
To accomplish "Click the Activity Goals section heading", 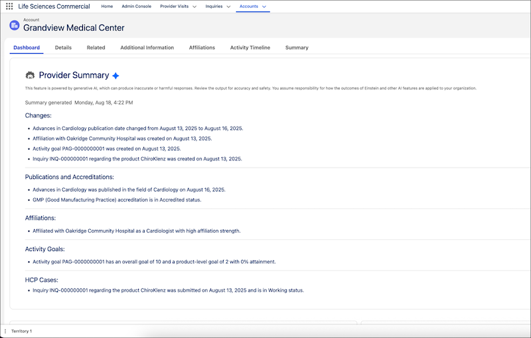I will pyautogui.click(x=44, y=249).
